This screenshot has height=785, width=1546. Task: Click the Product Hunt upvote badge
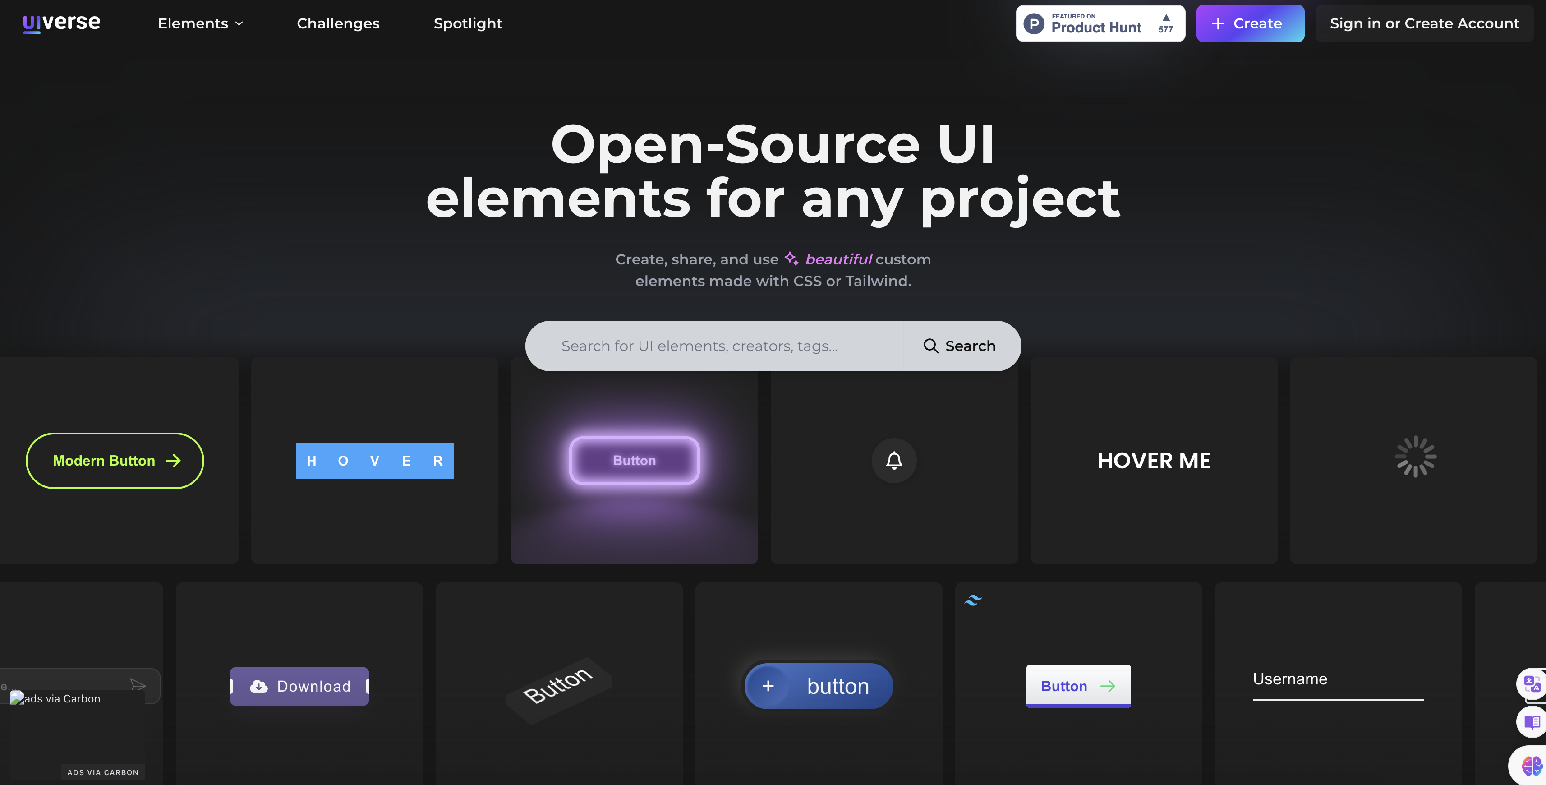(x=1100, y=23)
